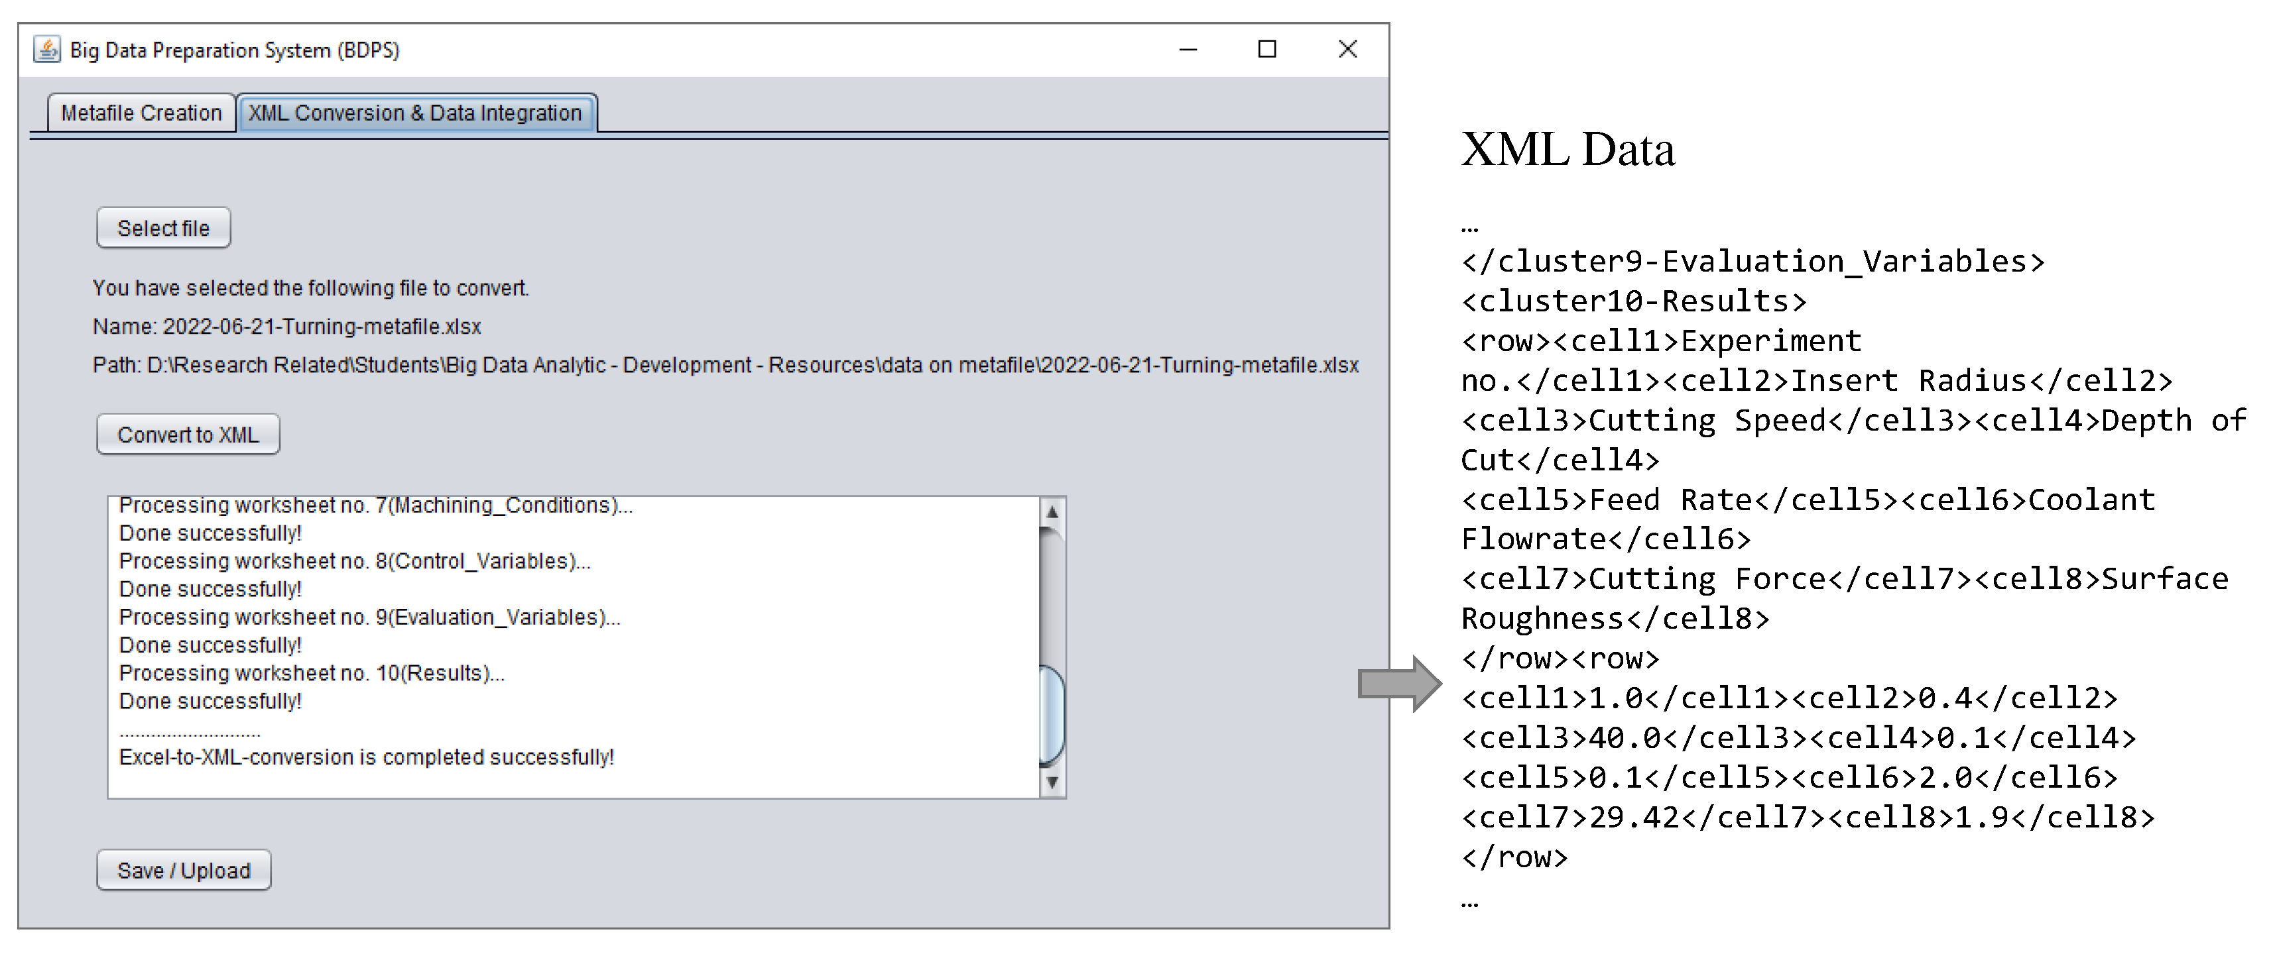Click 'You have selected the following file to convert.'
The height and width of the screenshot is (956, 2273).
pos(310,288)
